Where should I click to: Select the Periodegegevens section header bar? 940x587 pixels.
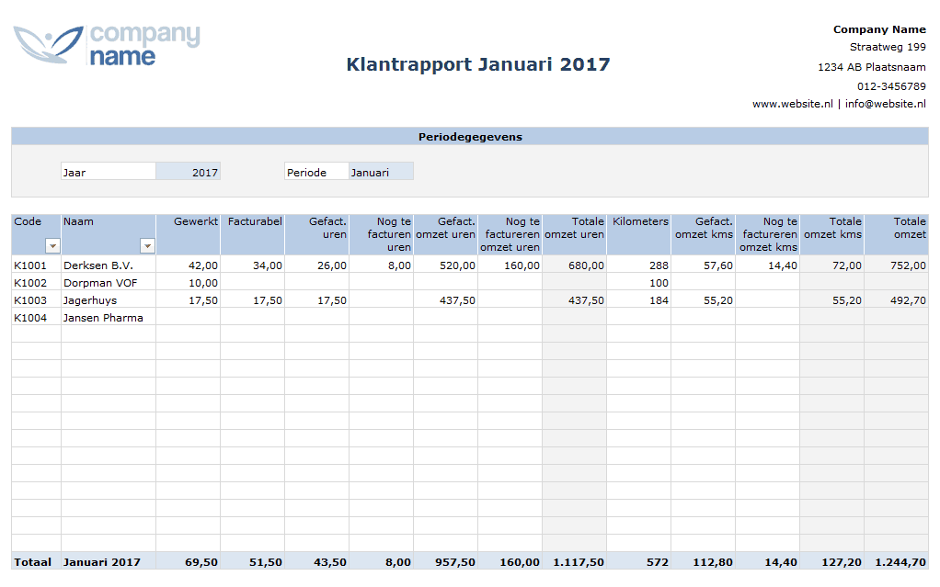(x=469, y=135)
